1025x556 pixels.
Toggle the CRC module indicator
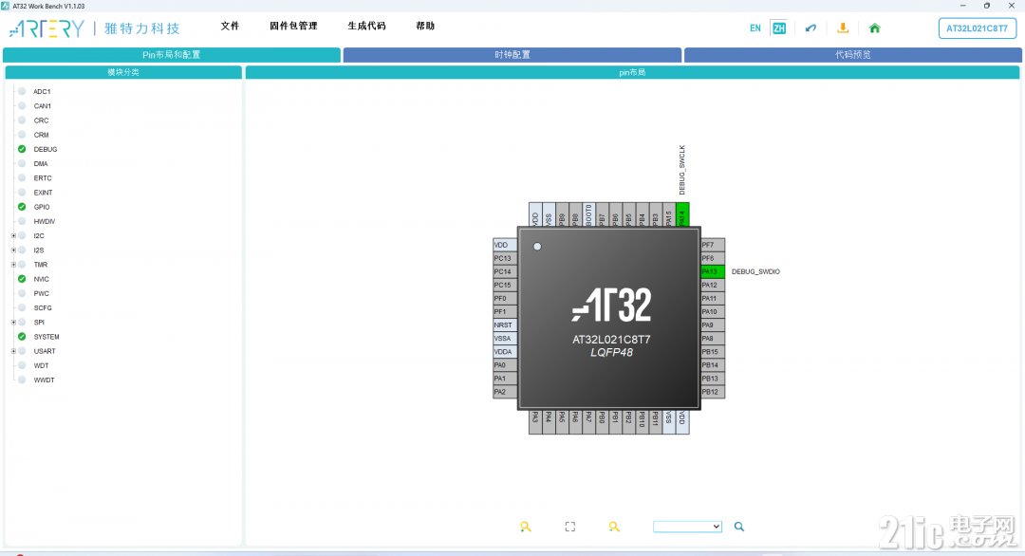(x=22, y=120)
